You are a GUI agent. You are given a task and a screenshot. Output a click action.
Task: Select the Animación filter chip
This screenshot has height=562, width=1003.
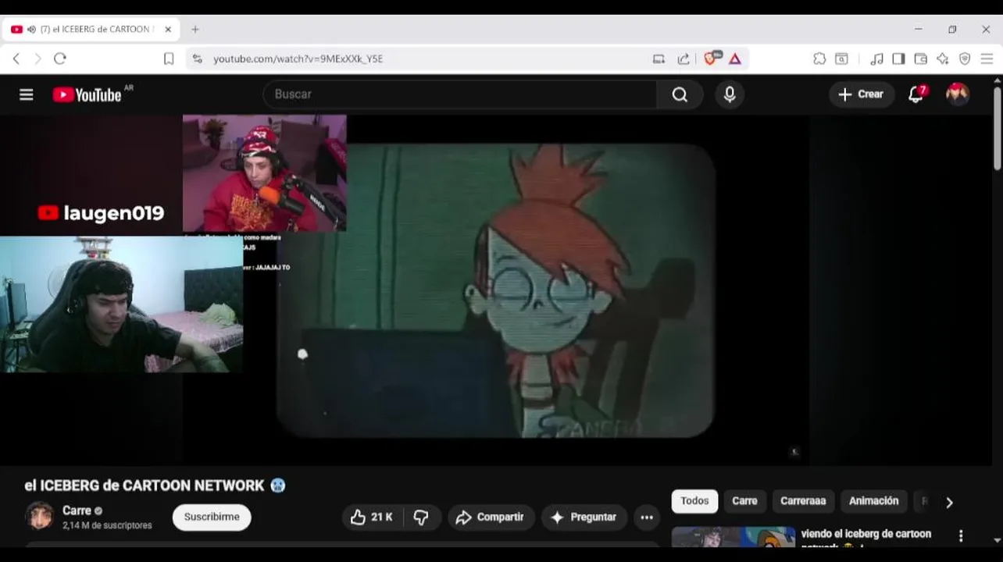(x=873, y=501)
